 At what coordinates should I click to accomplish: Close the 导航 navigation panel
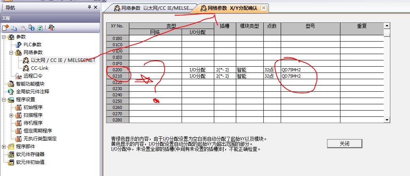pyautogui.click(x=95, y=7)
